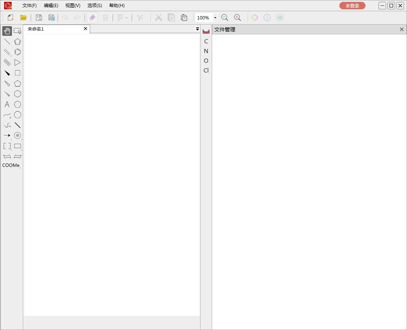Select the cyclopentane pentagon ring tool
Viewport: 407px width, 330px height.
[17, 83]
